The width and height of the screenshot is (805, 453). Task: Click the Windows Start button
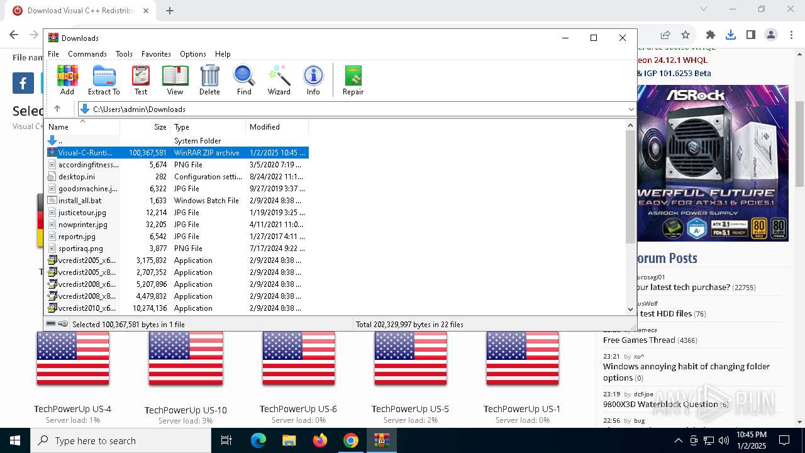(x=15, y=440)
